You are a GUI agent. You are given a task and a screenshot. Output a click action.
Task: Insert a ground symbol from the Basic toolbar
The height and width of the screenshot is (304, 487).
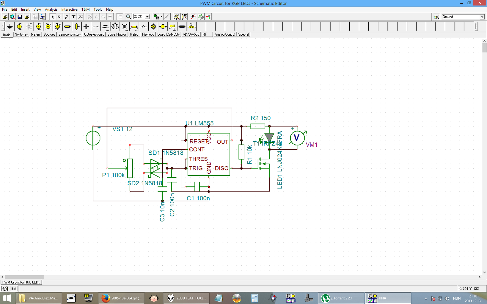click(10, 27)
